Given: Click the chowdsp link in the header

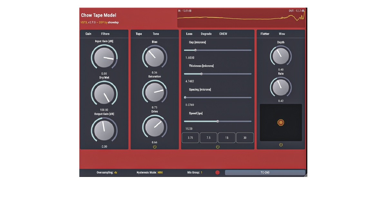Looking at the screenshot, I should [113, 22].
